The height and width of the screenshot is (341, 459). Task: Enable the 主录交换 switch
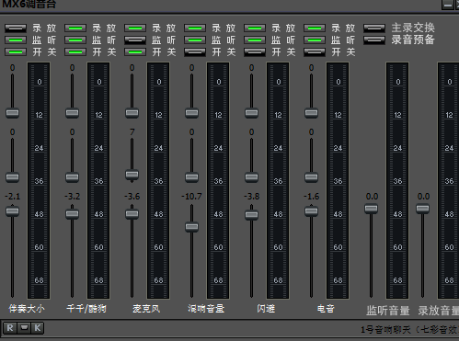[x=374, y=28]
